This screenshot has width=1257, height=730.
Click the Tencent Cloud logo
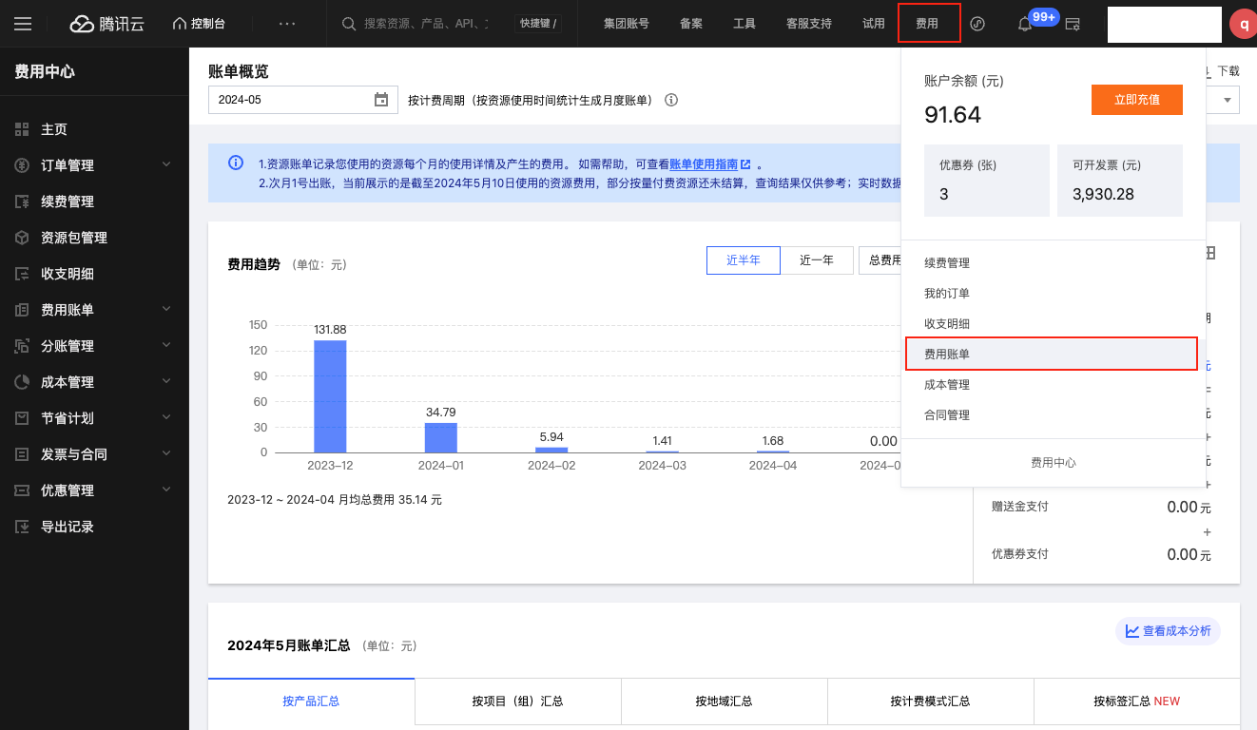(106, 24)
